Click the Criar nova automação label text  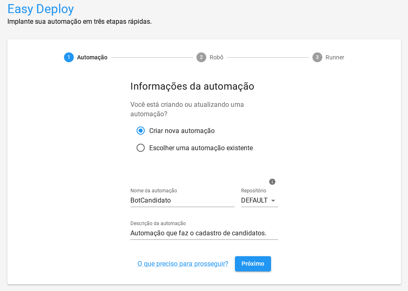click(x=182, y=131)
